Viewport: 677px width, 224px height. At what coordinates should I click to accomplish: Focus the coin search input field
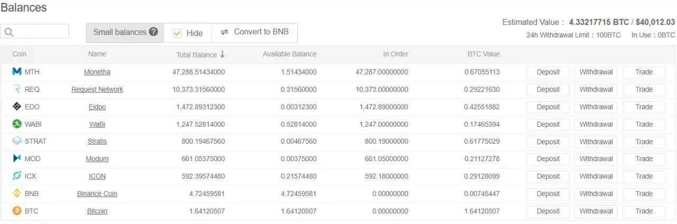click(x=35, y=31)
